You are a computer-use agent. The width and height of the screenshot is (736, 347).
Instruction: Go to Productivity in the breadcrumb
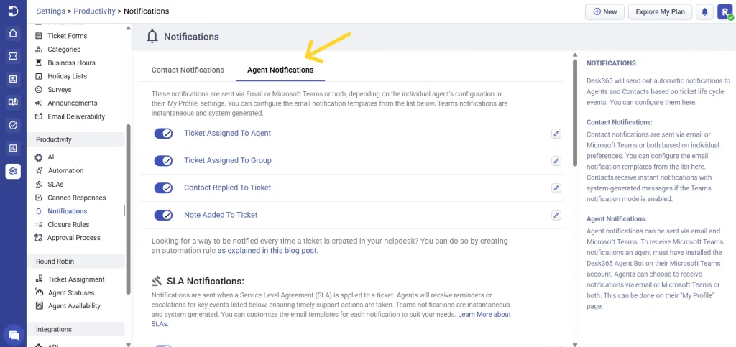click(94, 11)
